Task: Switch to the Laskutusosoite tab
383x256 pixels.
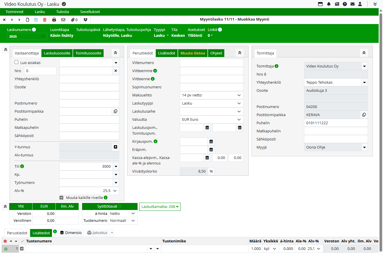Action: pos(57,53)
